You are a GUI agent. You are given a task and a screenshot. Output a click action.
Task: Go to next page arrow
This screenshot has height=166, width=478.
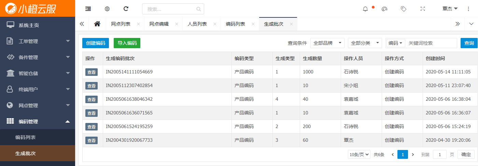click(413, 155)
